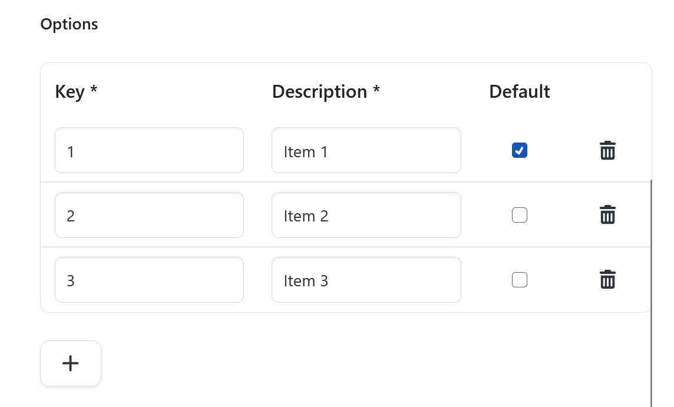Click the required asterisk beside Description
This screenshot has width=674, height=407.
(376, 91)
